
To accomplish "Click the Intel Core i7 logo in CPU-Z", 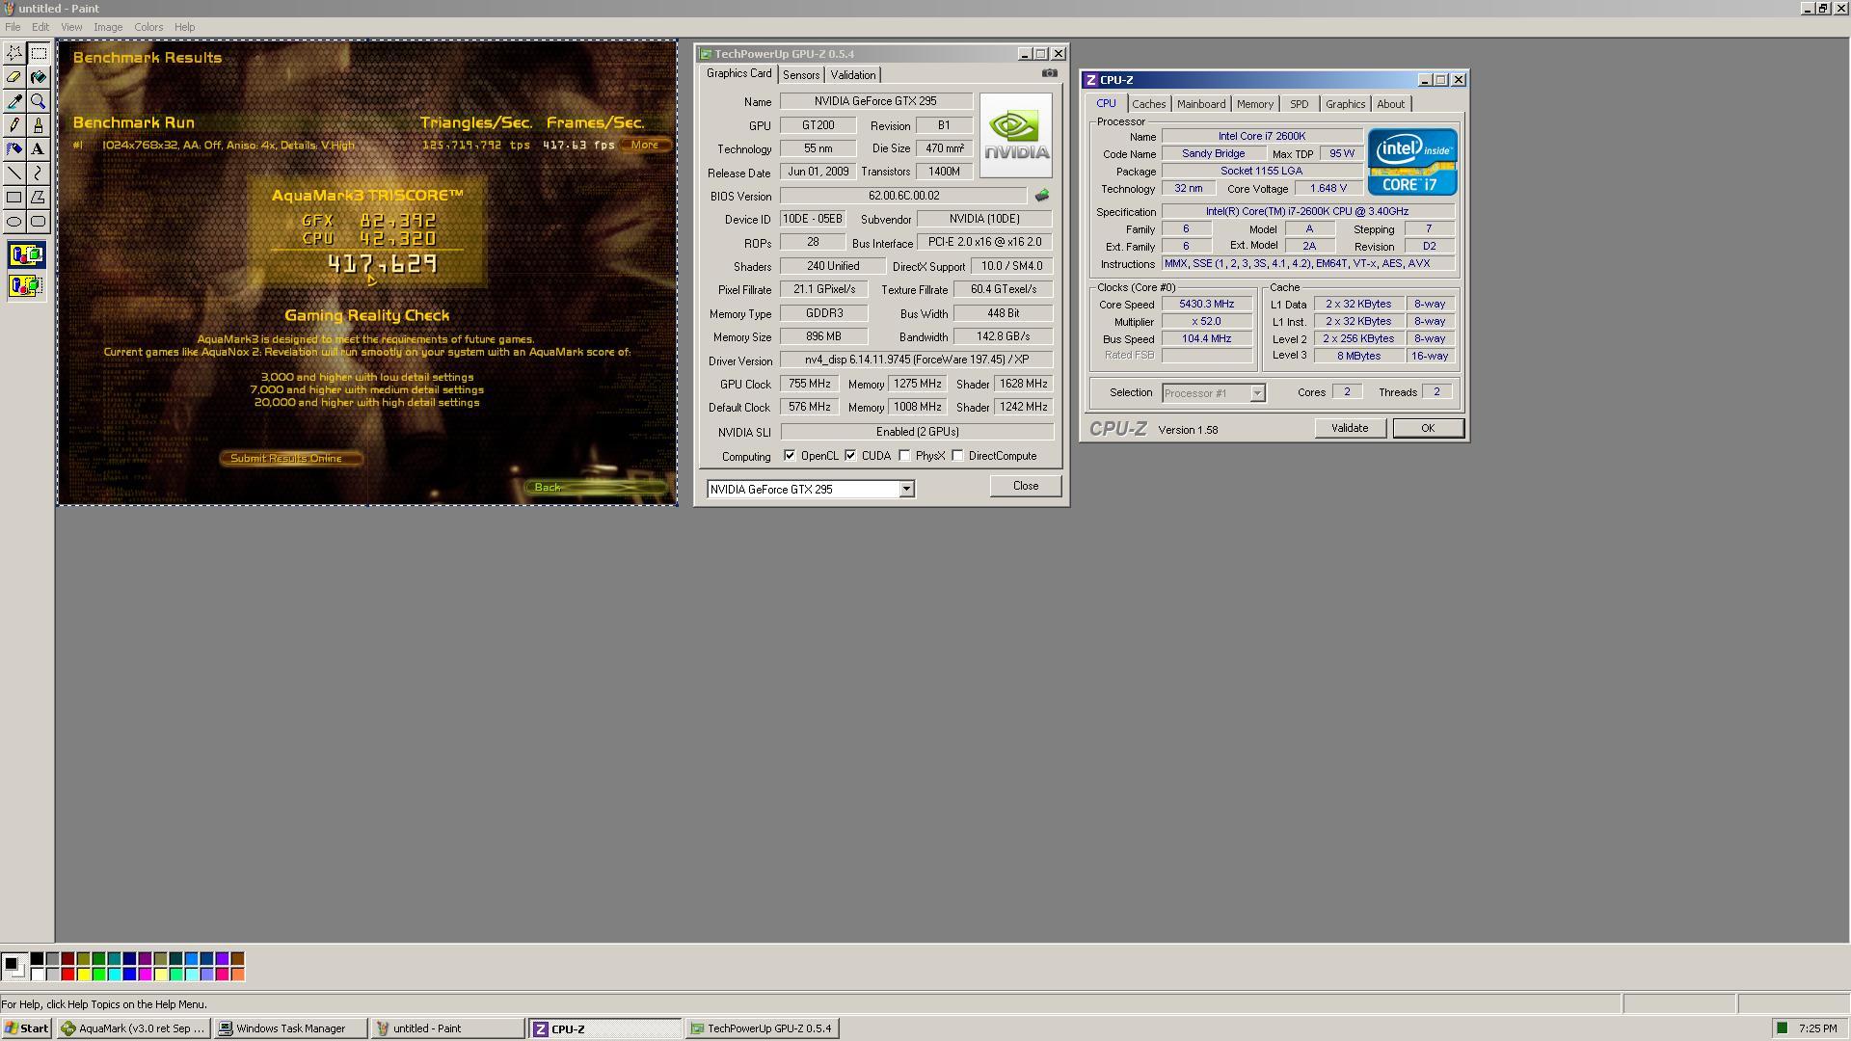I will 1412,162.
